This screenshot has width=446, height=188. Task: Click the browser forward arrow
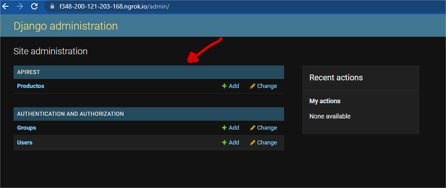(x=20, y=7)
